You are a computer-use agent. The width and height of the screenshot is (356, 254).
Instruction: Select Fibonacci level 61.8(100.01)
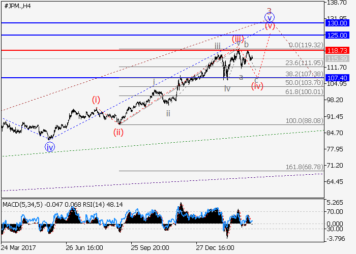[x=304, y=91]
